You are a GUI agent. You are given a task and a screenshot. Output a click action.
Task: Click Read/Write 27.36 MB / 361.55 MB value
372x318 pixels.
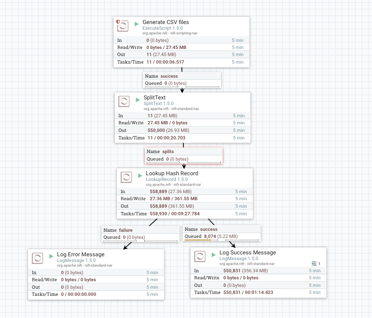174,199
